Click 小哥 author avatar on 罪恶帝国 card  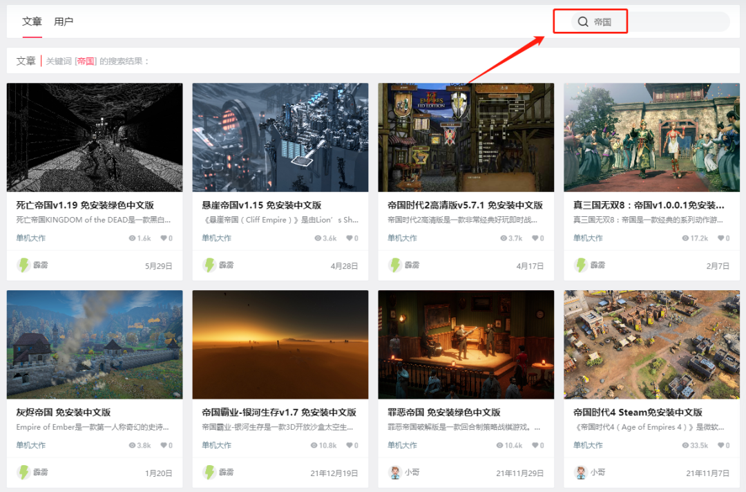(x=395, y=472)
